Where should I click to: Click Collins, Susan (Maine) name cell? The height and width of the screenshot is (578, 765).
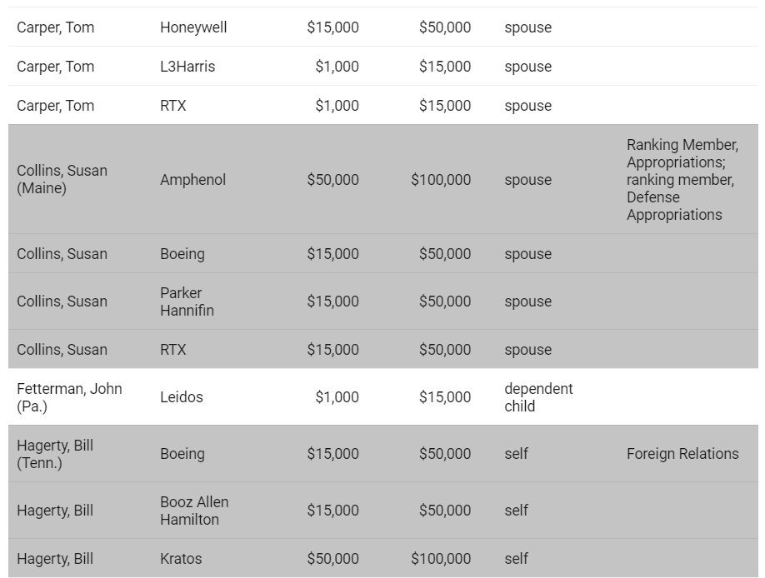[62, 179]
